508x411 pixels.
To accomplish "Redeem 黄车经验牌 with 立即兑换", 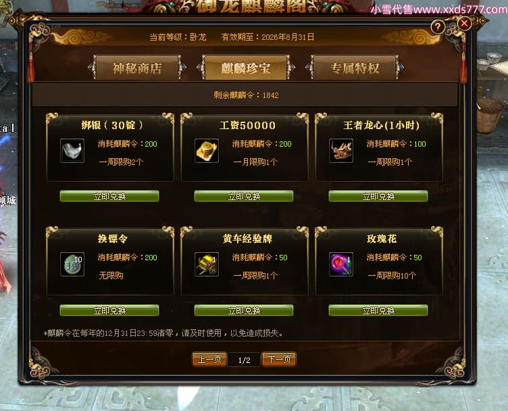I will pos(244,310).
